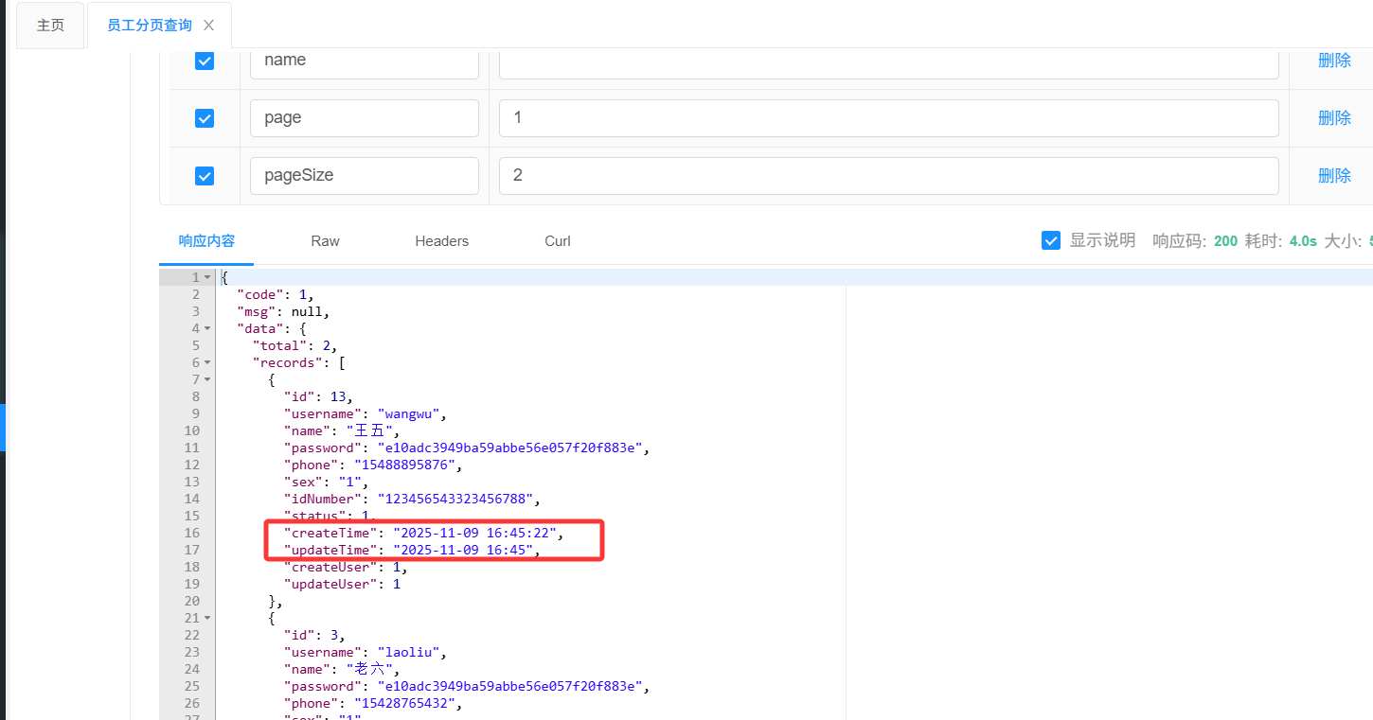Click the "name": "老六" line

(342, 669)
